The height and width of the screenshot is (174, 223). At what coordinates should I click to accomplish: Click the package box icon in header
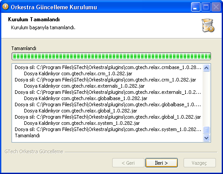click(x=208, y=25)
